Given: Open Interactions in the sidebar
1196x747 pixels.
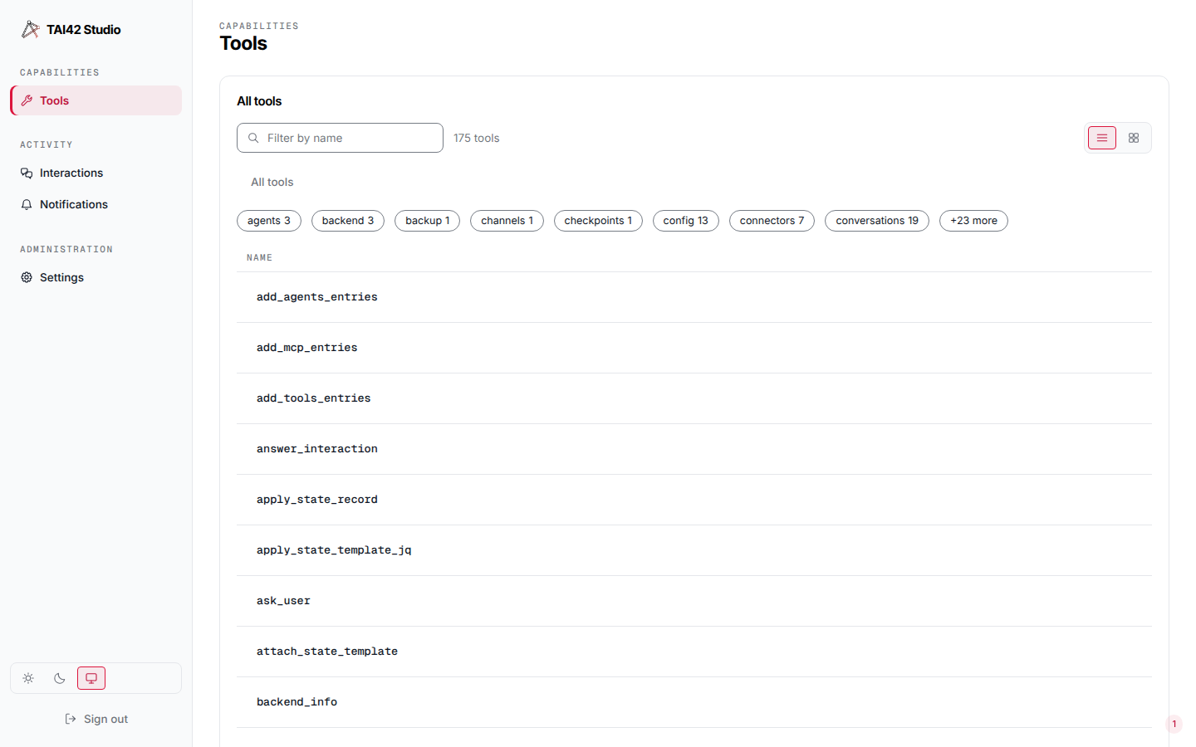Looking at the screenshot, I should click(96, 173).
